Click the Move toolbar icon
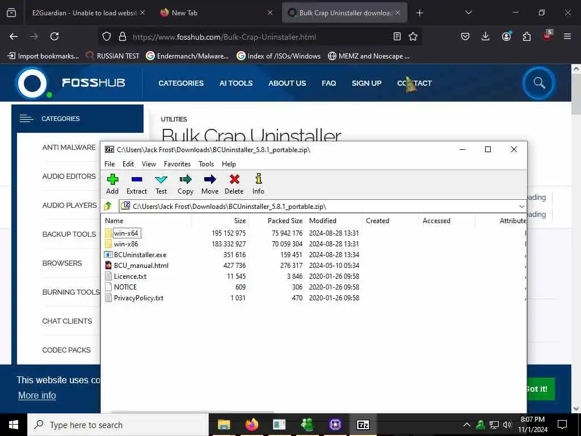 click(210, 185)
